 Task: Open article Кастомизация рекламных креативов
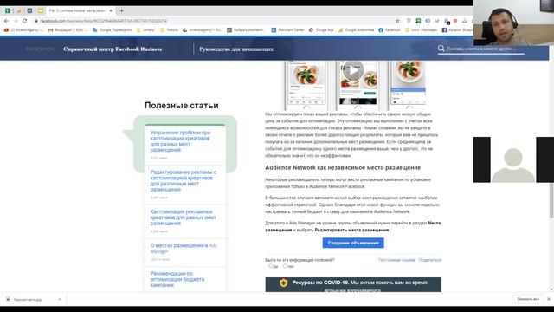point(183,218)
